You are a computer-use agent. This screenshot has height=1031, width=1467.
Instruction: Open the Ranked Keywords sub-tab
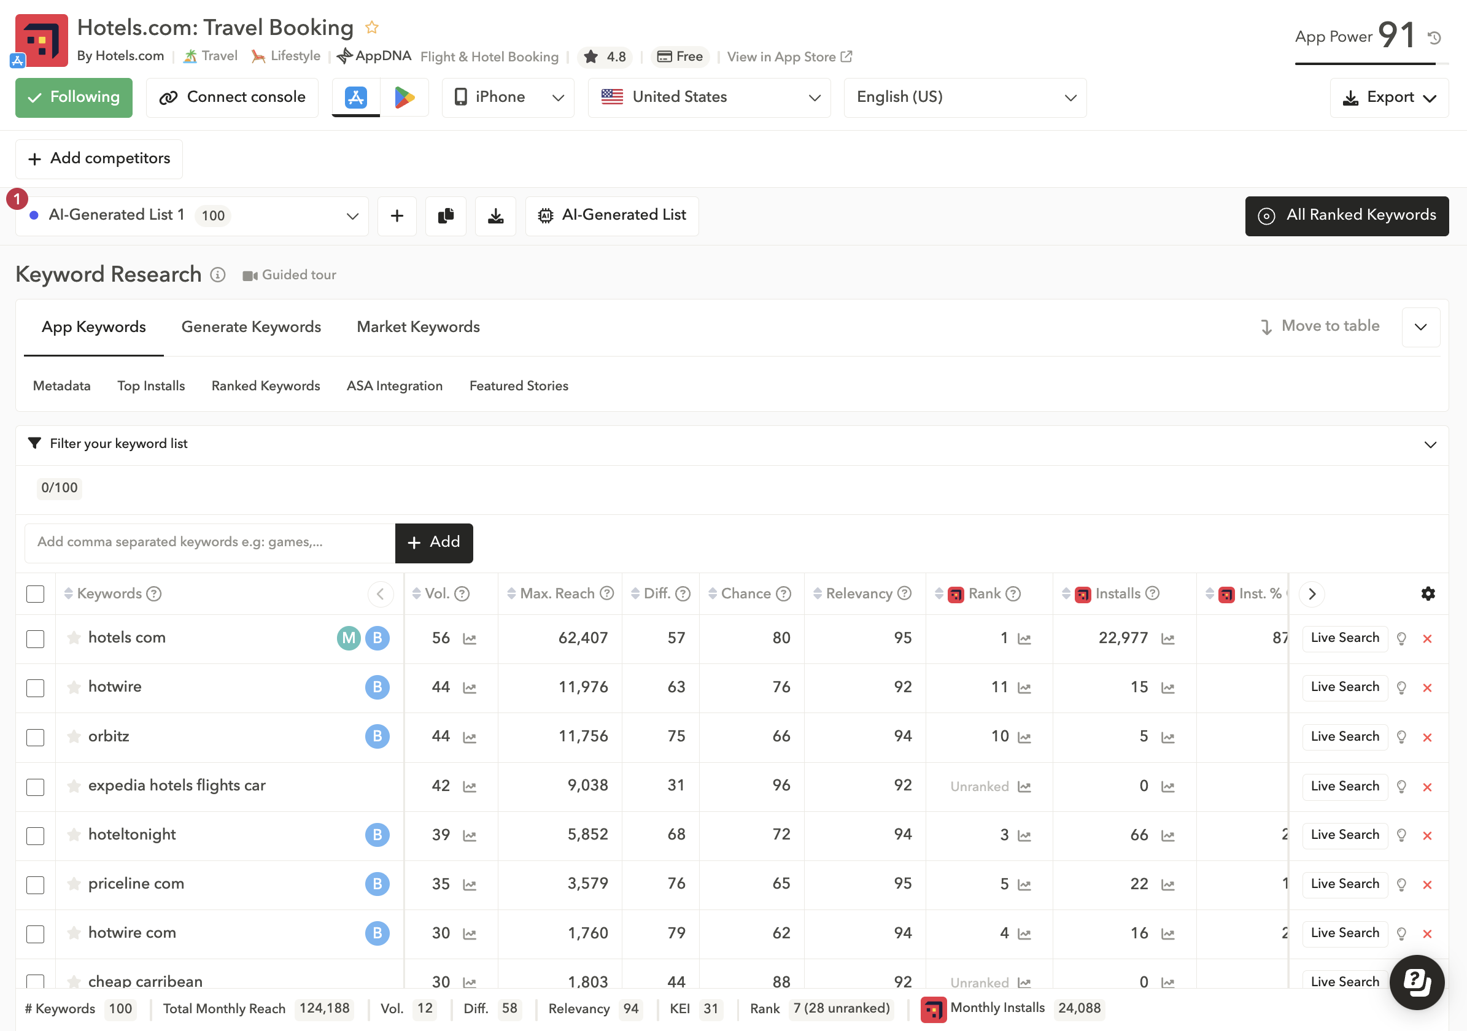[x=266, y=386]
